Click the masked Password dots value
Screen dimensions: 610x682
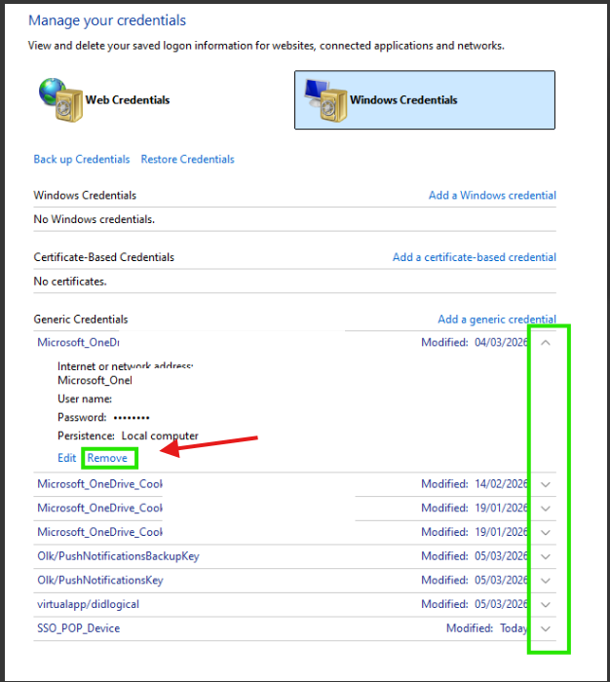click(x=132, y=418)
